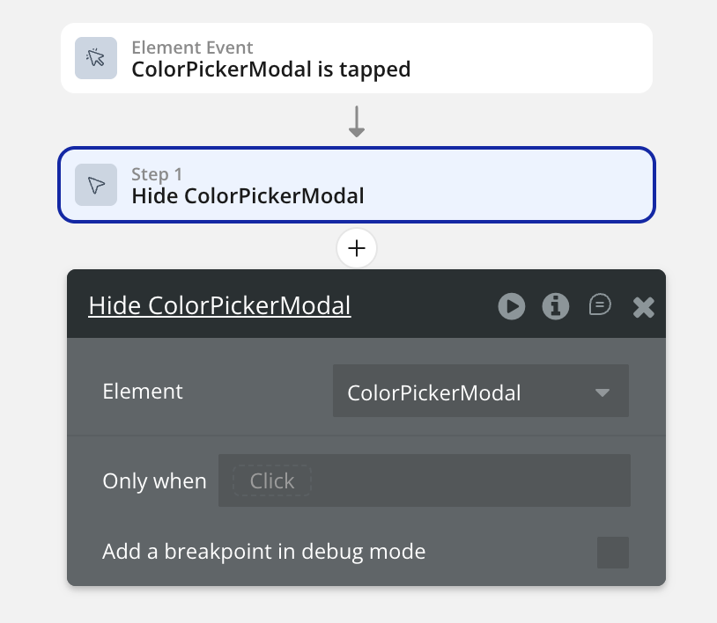Click the arrow icon on the Step 1 card

point(96,185)
